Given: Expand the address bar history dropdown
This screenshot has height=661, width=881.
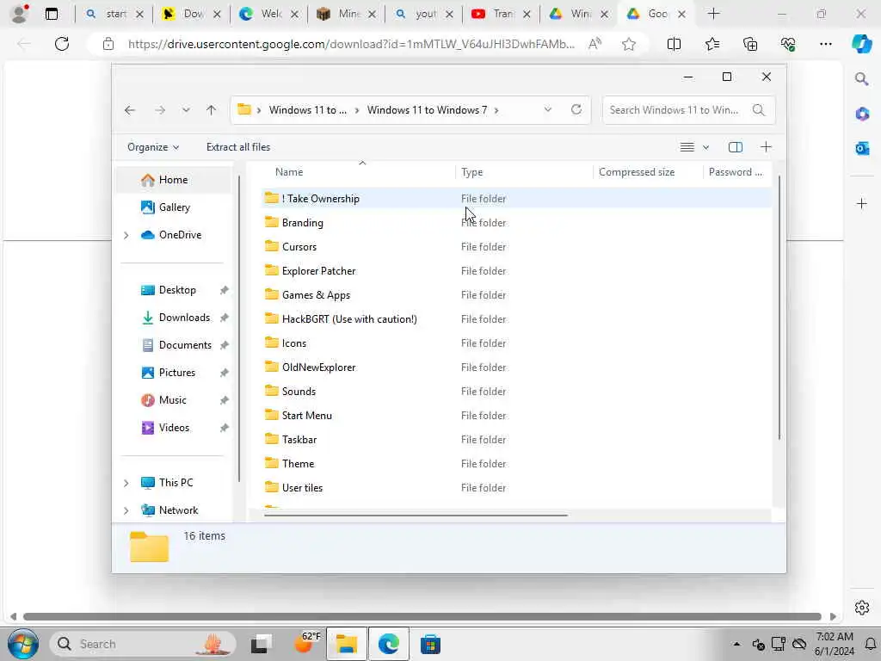Looking at the screenshot, I should coord(548,109).
